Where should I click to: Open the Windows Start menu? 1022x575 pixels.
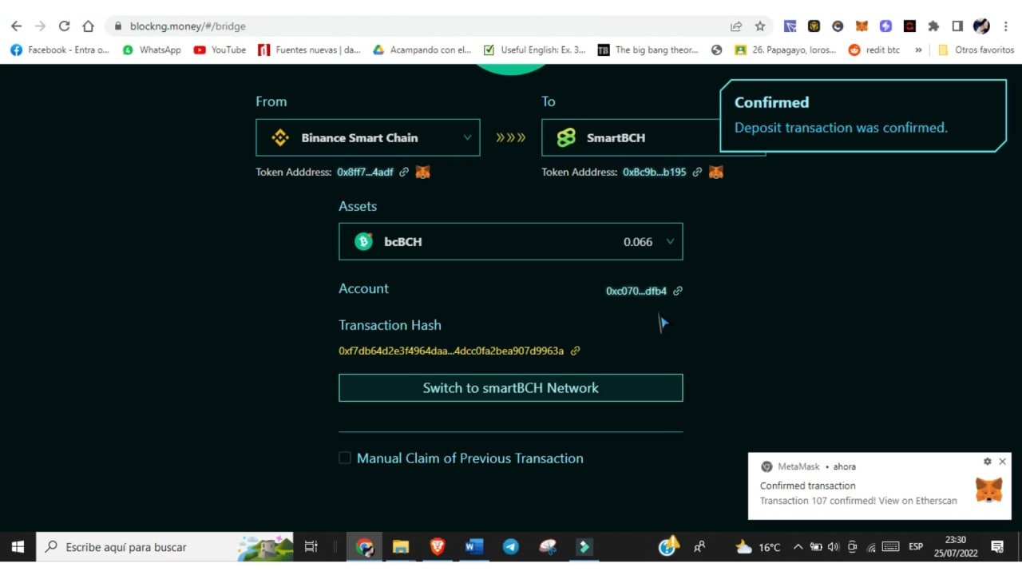click(18, 547)
